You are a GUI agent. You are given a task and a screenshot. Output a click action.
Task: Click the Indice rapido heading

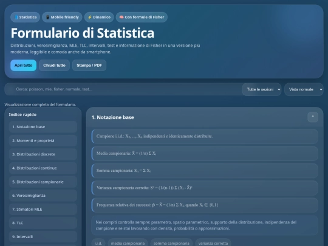[x=22, y=115]
